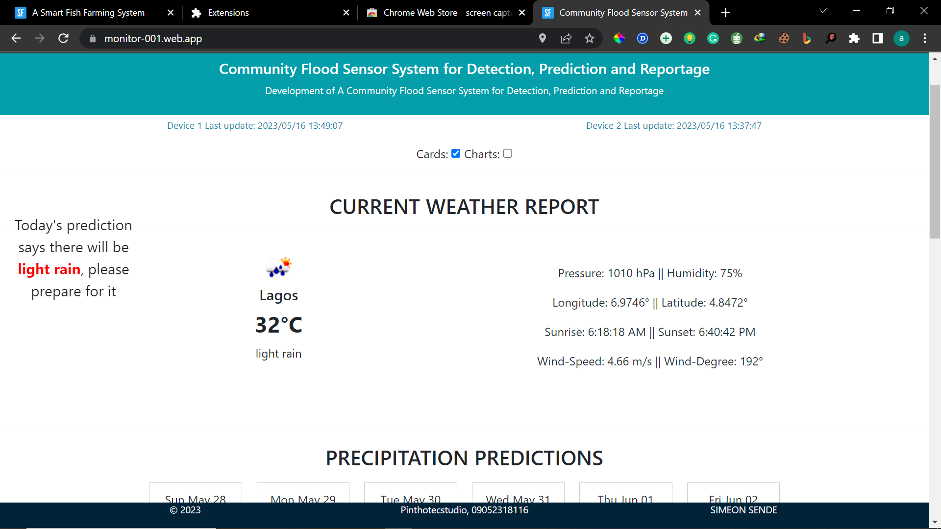
Task: Click the share page icon
Action: [566, 38]
